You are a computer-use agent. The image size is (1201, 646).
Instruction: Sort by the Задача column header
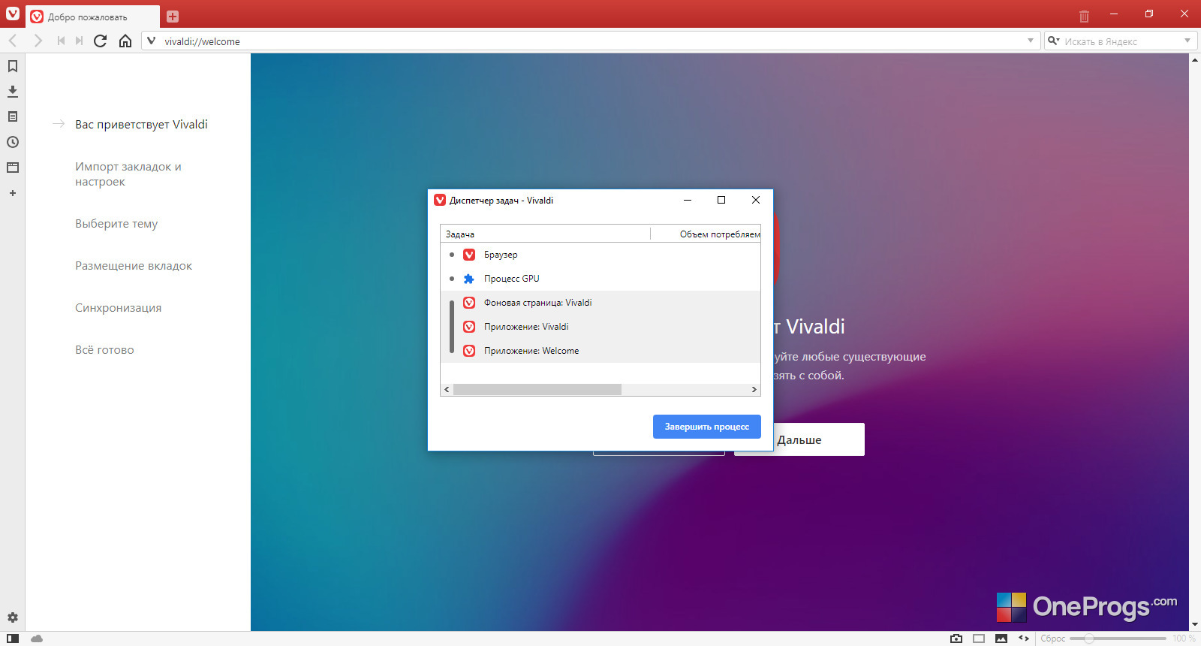point(545,234)
